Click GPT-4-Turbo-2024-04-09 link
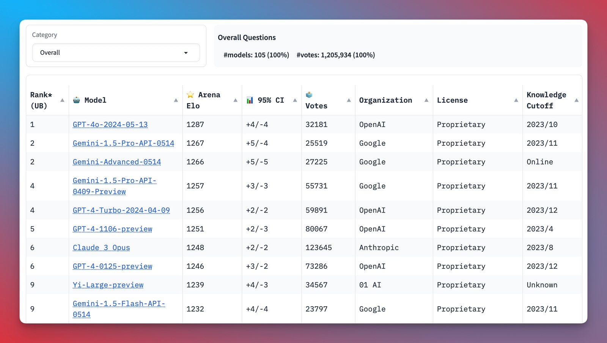The height and width of the screenshot is (343, 607). tap(121, 210)
